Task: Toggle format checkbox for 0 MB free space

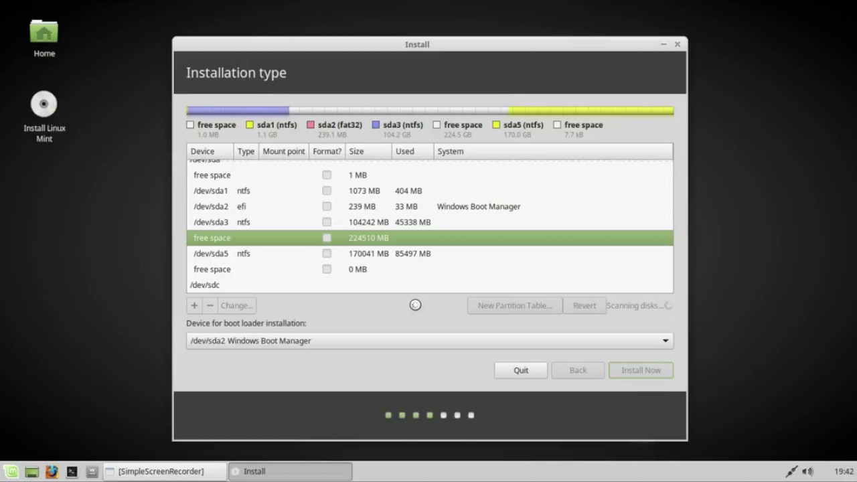Action: pyautogui.click(x=327, y=269)
